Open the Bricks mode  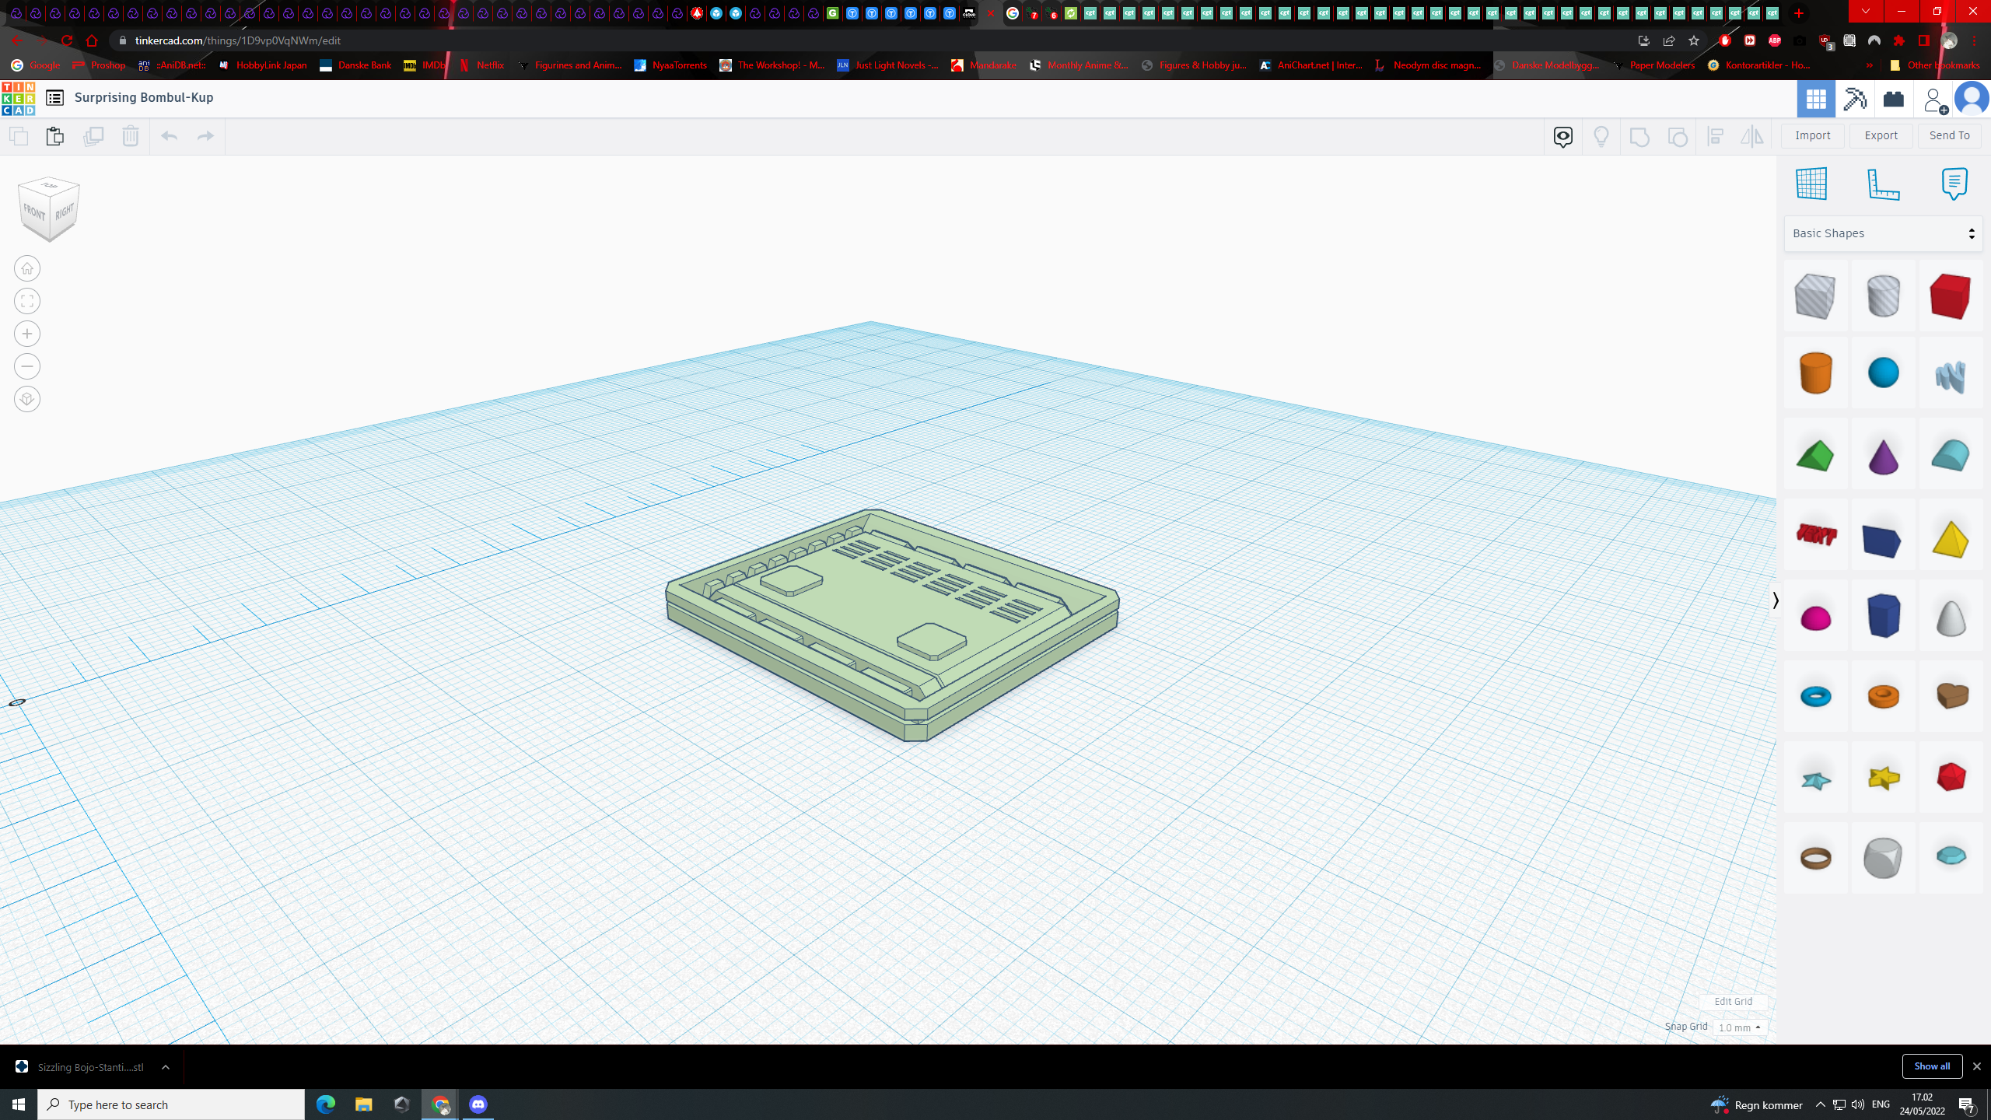point(1893,99)
